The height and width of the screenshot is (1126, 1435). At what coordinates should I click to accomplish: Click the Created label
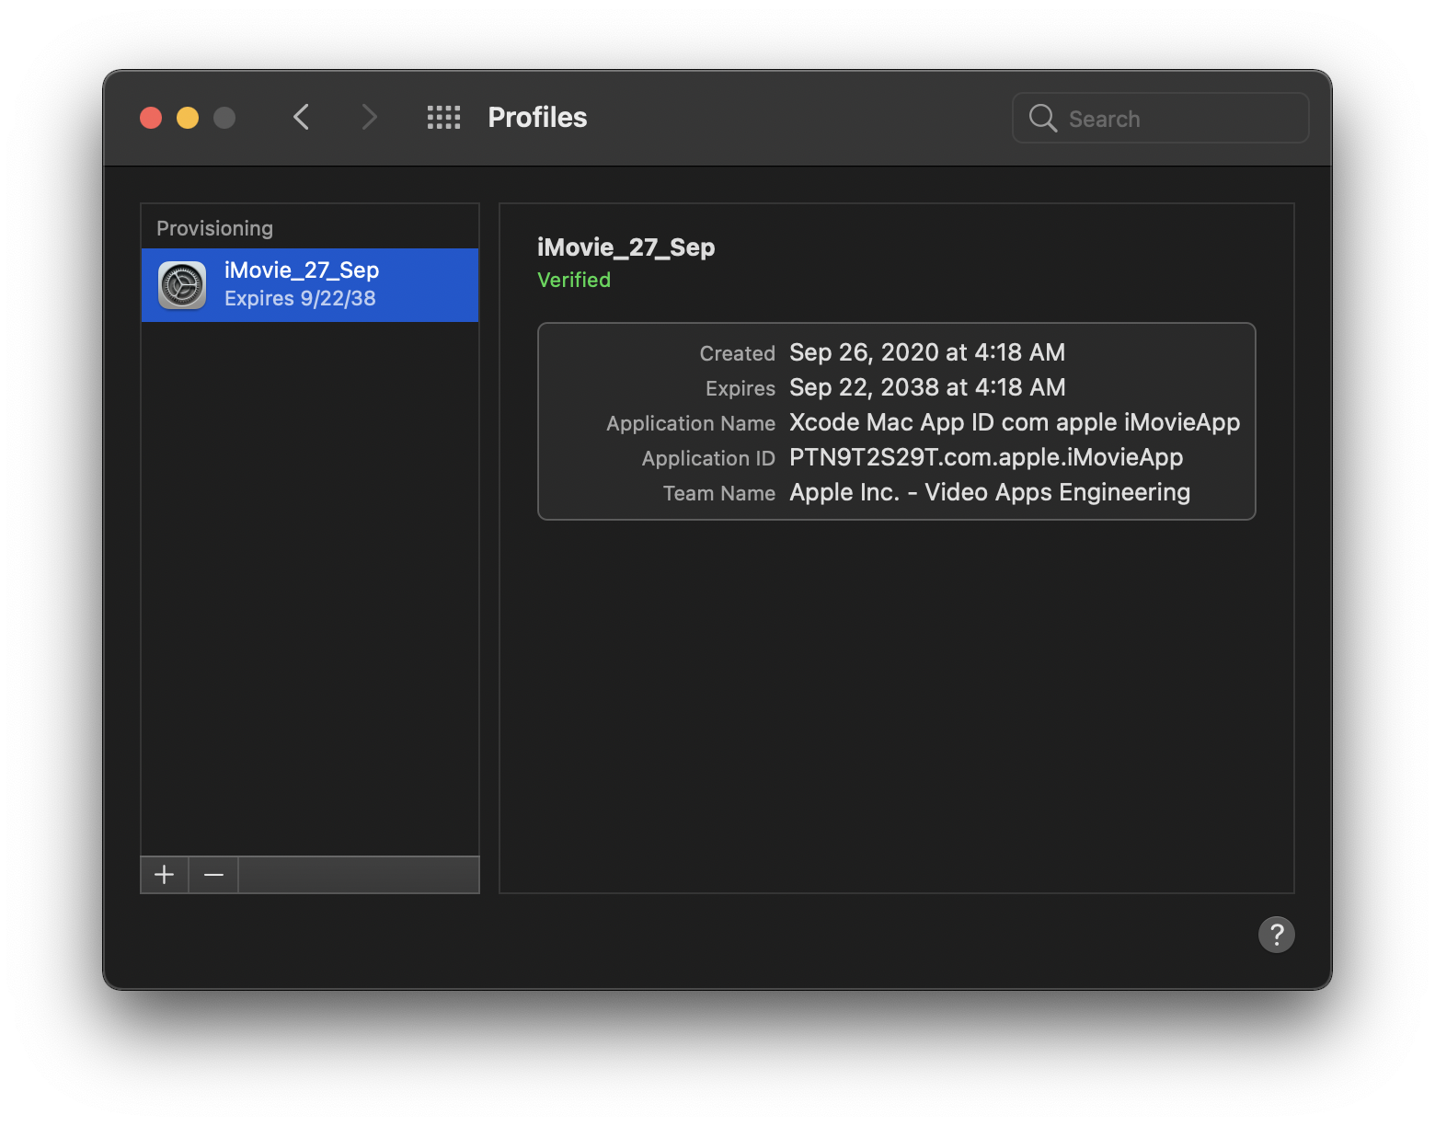point(738,353)
